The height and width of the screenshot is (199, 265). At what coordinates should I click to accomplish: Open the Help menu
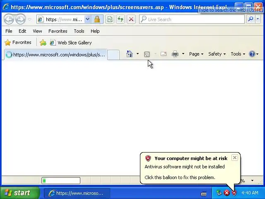(95, 31)
